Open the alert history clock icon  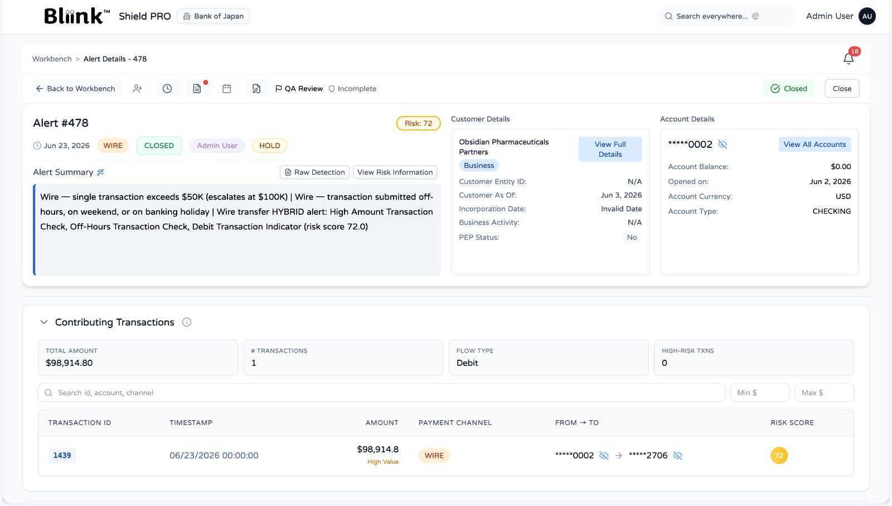tap(167, 89)
